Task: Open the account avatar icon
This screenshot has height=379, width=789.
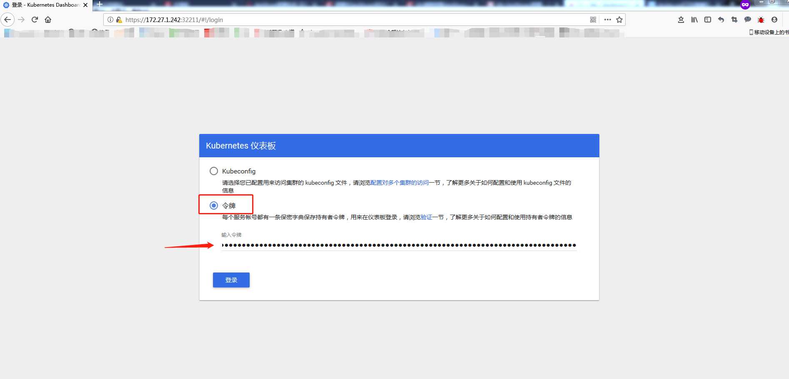Action: point(774,20)
